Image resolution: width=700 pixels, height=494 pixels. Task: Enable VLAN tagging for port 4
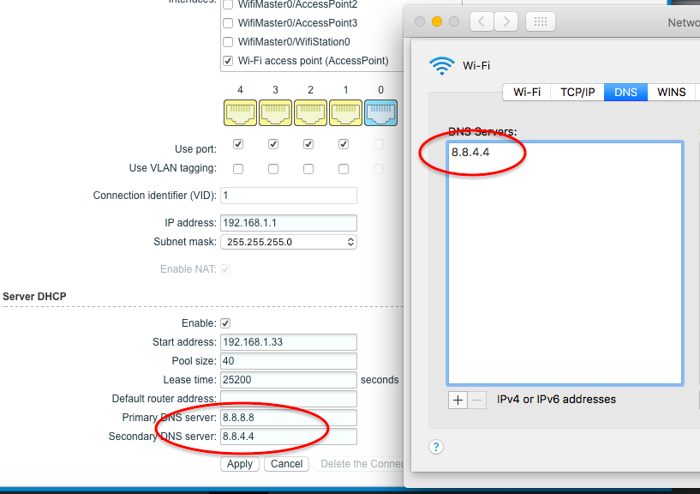tap(238, 169)
